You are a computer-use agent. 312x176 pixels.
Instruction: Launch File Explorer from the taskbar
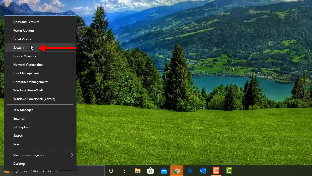137,171
